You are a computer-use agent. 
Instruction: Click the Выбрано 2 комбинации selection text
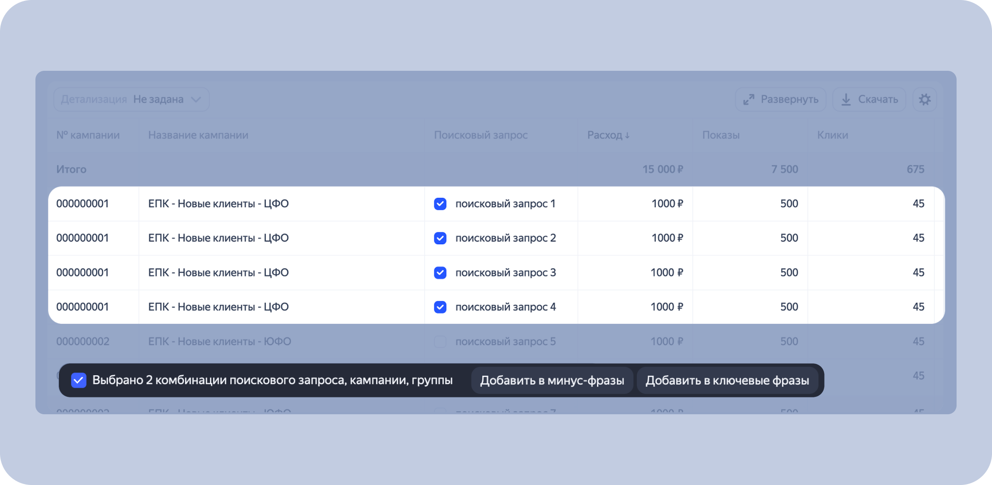point(272,380)
